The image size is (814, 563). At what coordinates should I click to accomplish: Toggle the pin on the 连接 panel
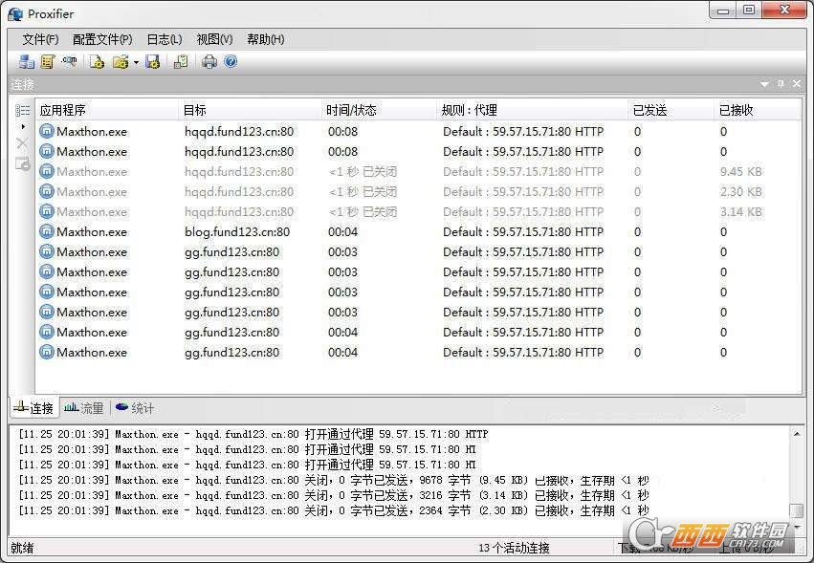780,84
